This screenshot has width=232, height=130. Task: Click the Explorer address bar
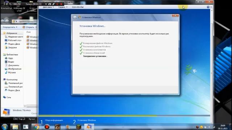(25, 22)
